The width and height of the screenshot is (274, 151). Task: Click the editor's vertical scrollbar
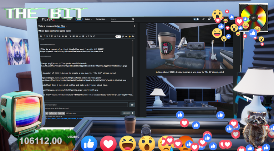(133, 67)
